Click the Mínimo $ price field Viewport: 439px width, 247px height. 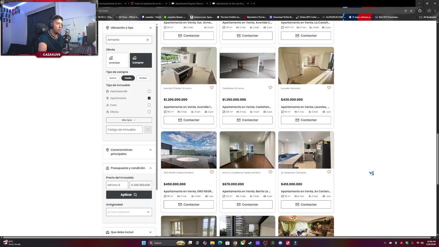(x=117, y=185)
